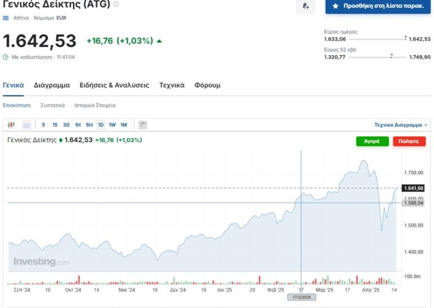Open the Διάγραμμα tab

[x=51, y=85]
